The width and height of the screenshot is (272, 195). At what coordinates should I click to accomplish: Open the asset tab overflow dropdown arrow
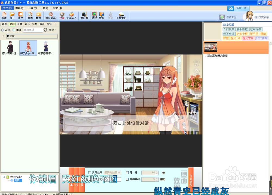tap(55, 24)
